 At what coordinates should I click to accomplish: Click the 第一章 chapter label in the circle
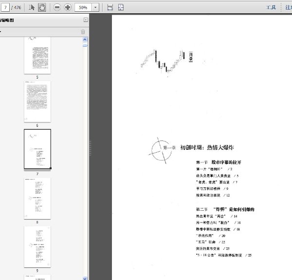(x=169, y=148)
